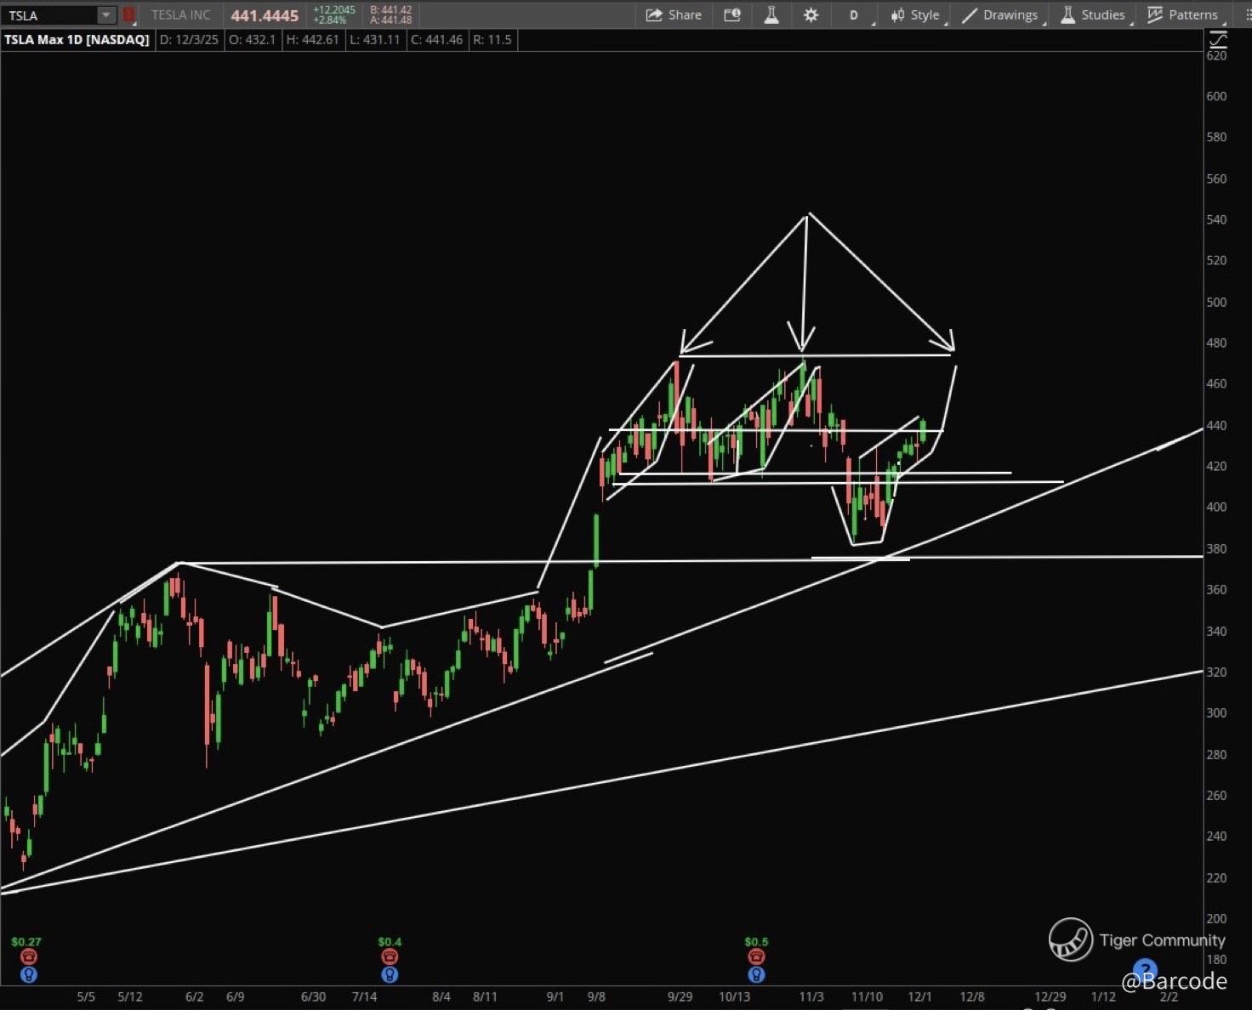Image resolution: width=1252 pixels, height=1010 pixels.
Task: Click the 6/30 date on the time axis
Action: click(x=313, y=996)
